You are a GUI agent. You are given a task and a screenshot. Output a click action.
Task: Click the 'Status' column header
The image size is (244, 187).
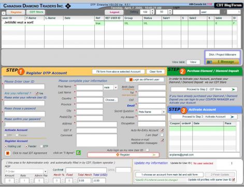[x=152, y=18]
